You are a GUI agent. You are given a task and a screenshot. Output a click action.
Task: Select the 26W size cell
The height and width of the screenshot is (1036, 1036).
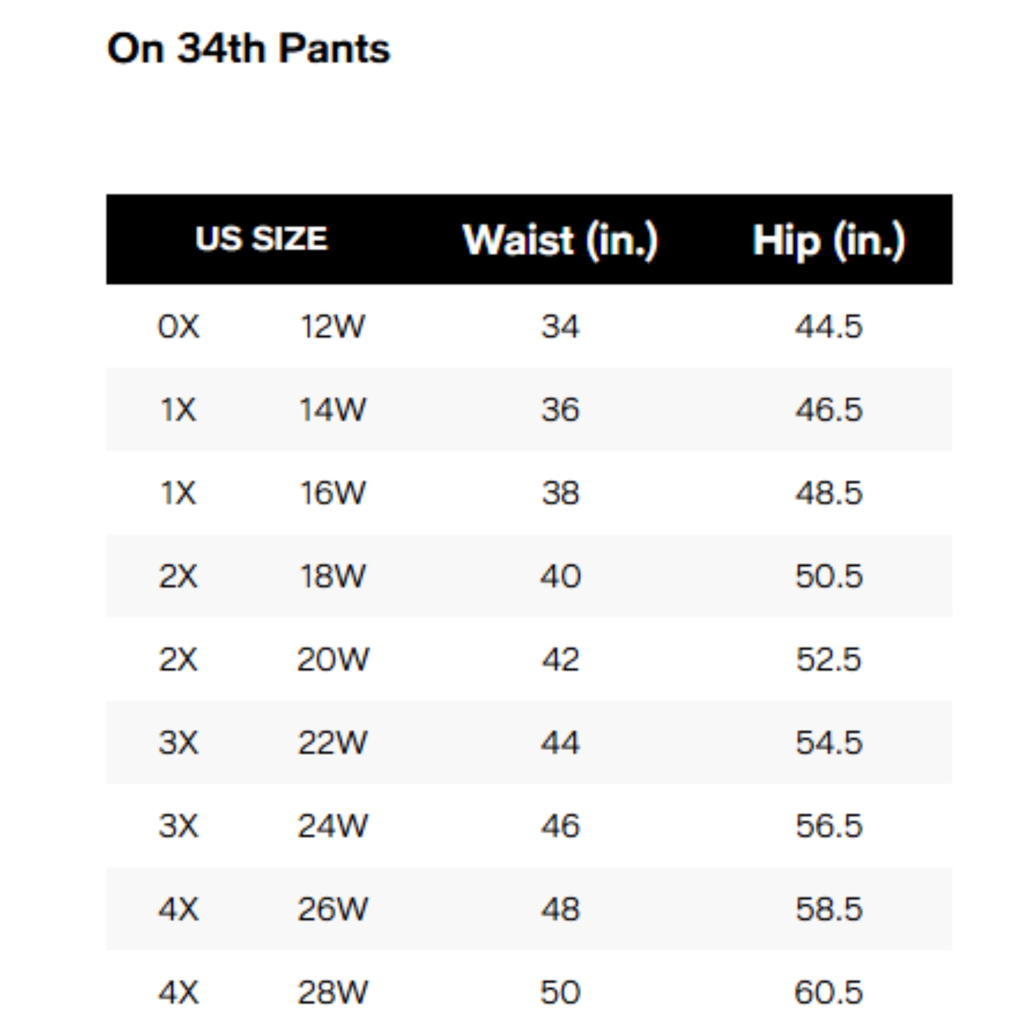333,909
